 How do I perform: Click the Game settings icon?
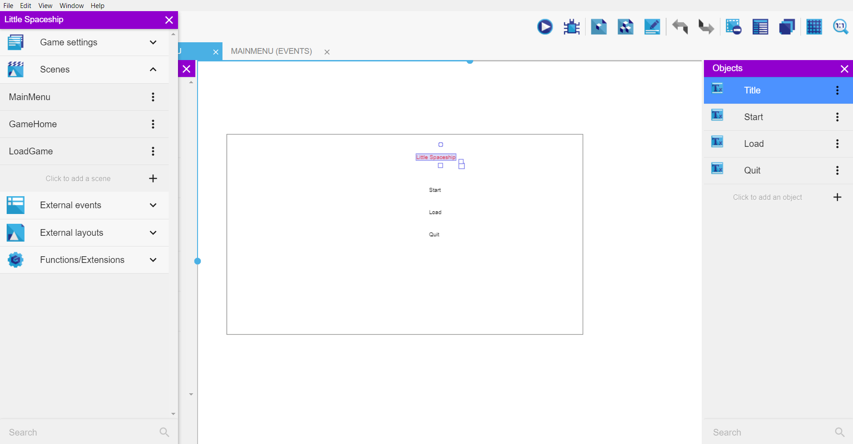(x=16, y=42)
